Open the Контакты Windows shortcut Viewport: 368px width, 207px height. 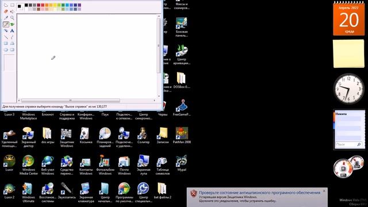86,165
